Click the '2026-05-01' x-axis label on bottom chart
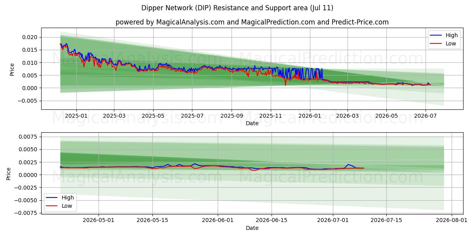 [99, 221]
